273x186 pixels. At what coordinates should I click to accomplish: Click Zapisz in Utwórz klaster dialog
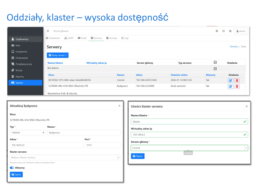(x=138, y=156)
